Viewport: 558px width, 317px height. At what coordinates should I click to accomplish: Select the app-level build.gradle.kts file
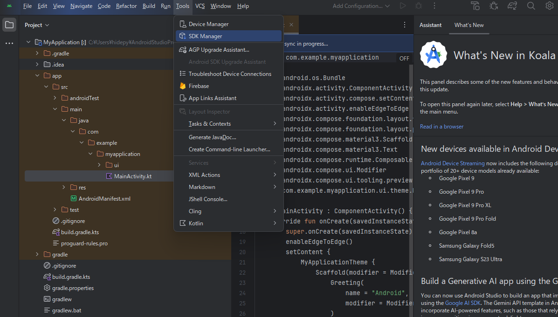80,232
